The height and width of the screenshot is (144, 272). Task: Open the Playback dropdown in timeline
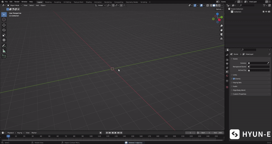pyautogui.click(x=12, y=133)
